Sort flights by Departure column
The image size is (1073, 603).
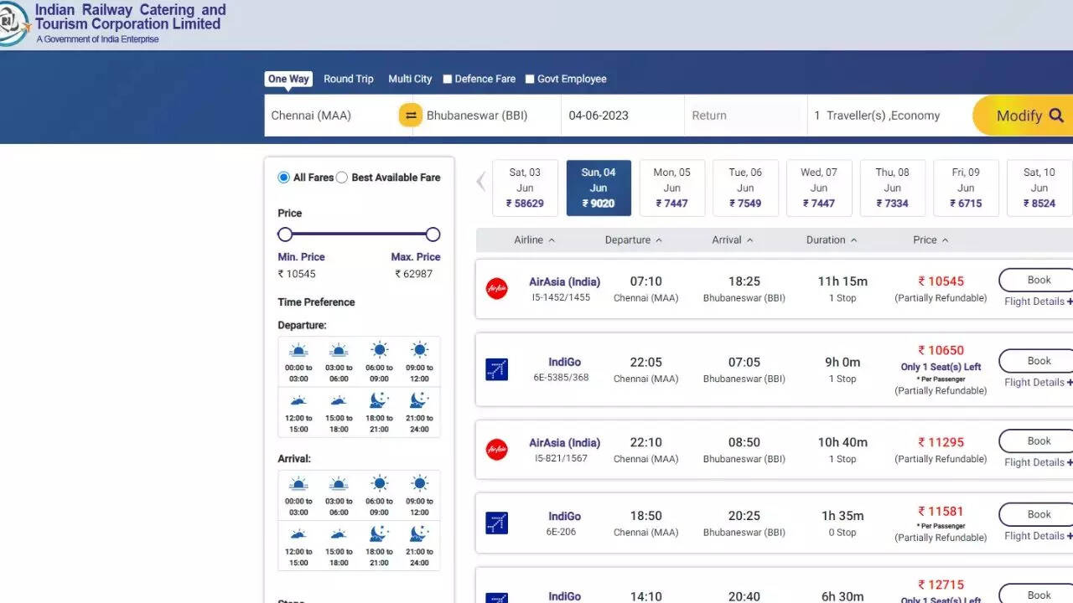[x=633, y=240]
